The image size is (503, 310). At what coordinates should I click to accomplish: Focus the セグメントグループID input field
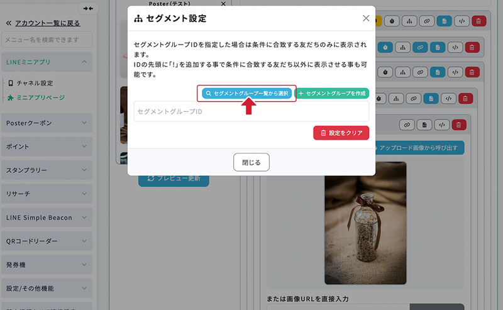point(251,111)
